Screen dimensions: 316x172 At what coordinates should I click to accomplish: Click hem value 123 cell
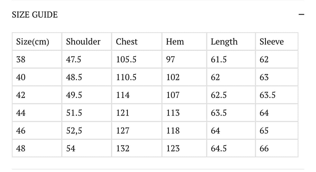point(173,148)
